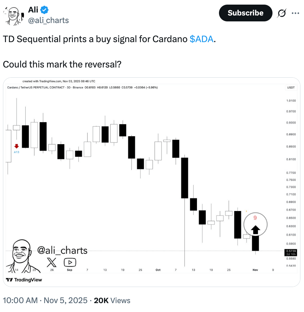Click the YouTube play icon in the watermark

click(69, 262)
